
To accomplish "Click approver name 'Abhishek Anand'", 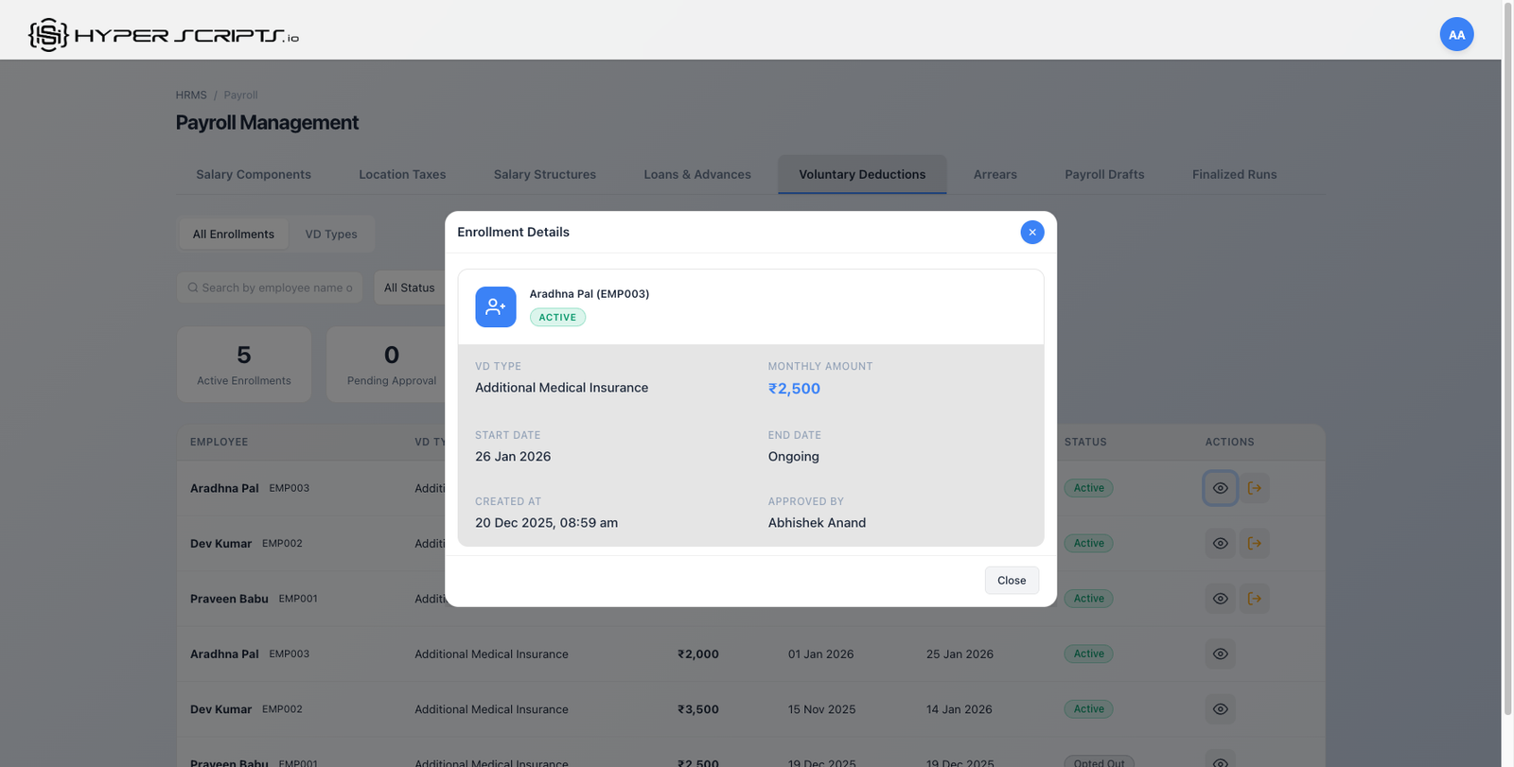I will [x=818, y=523].
